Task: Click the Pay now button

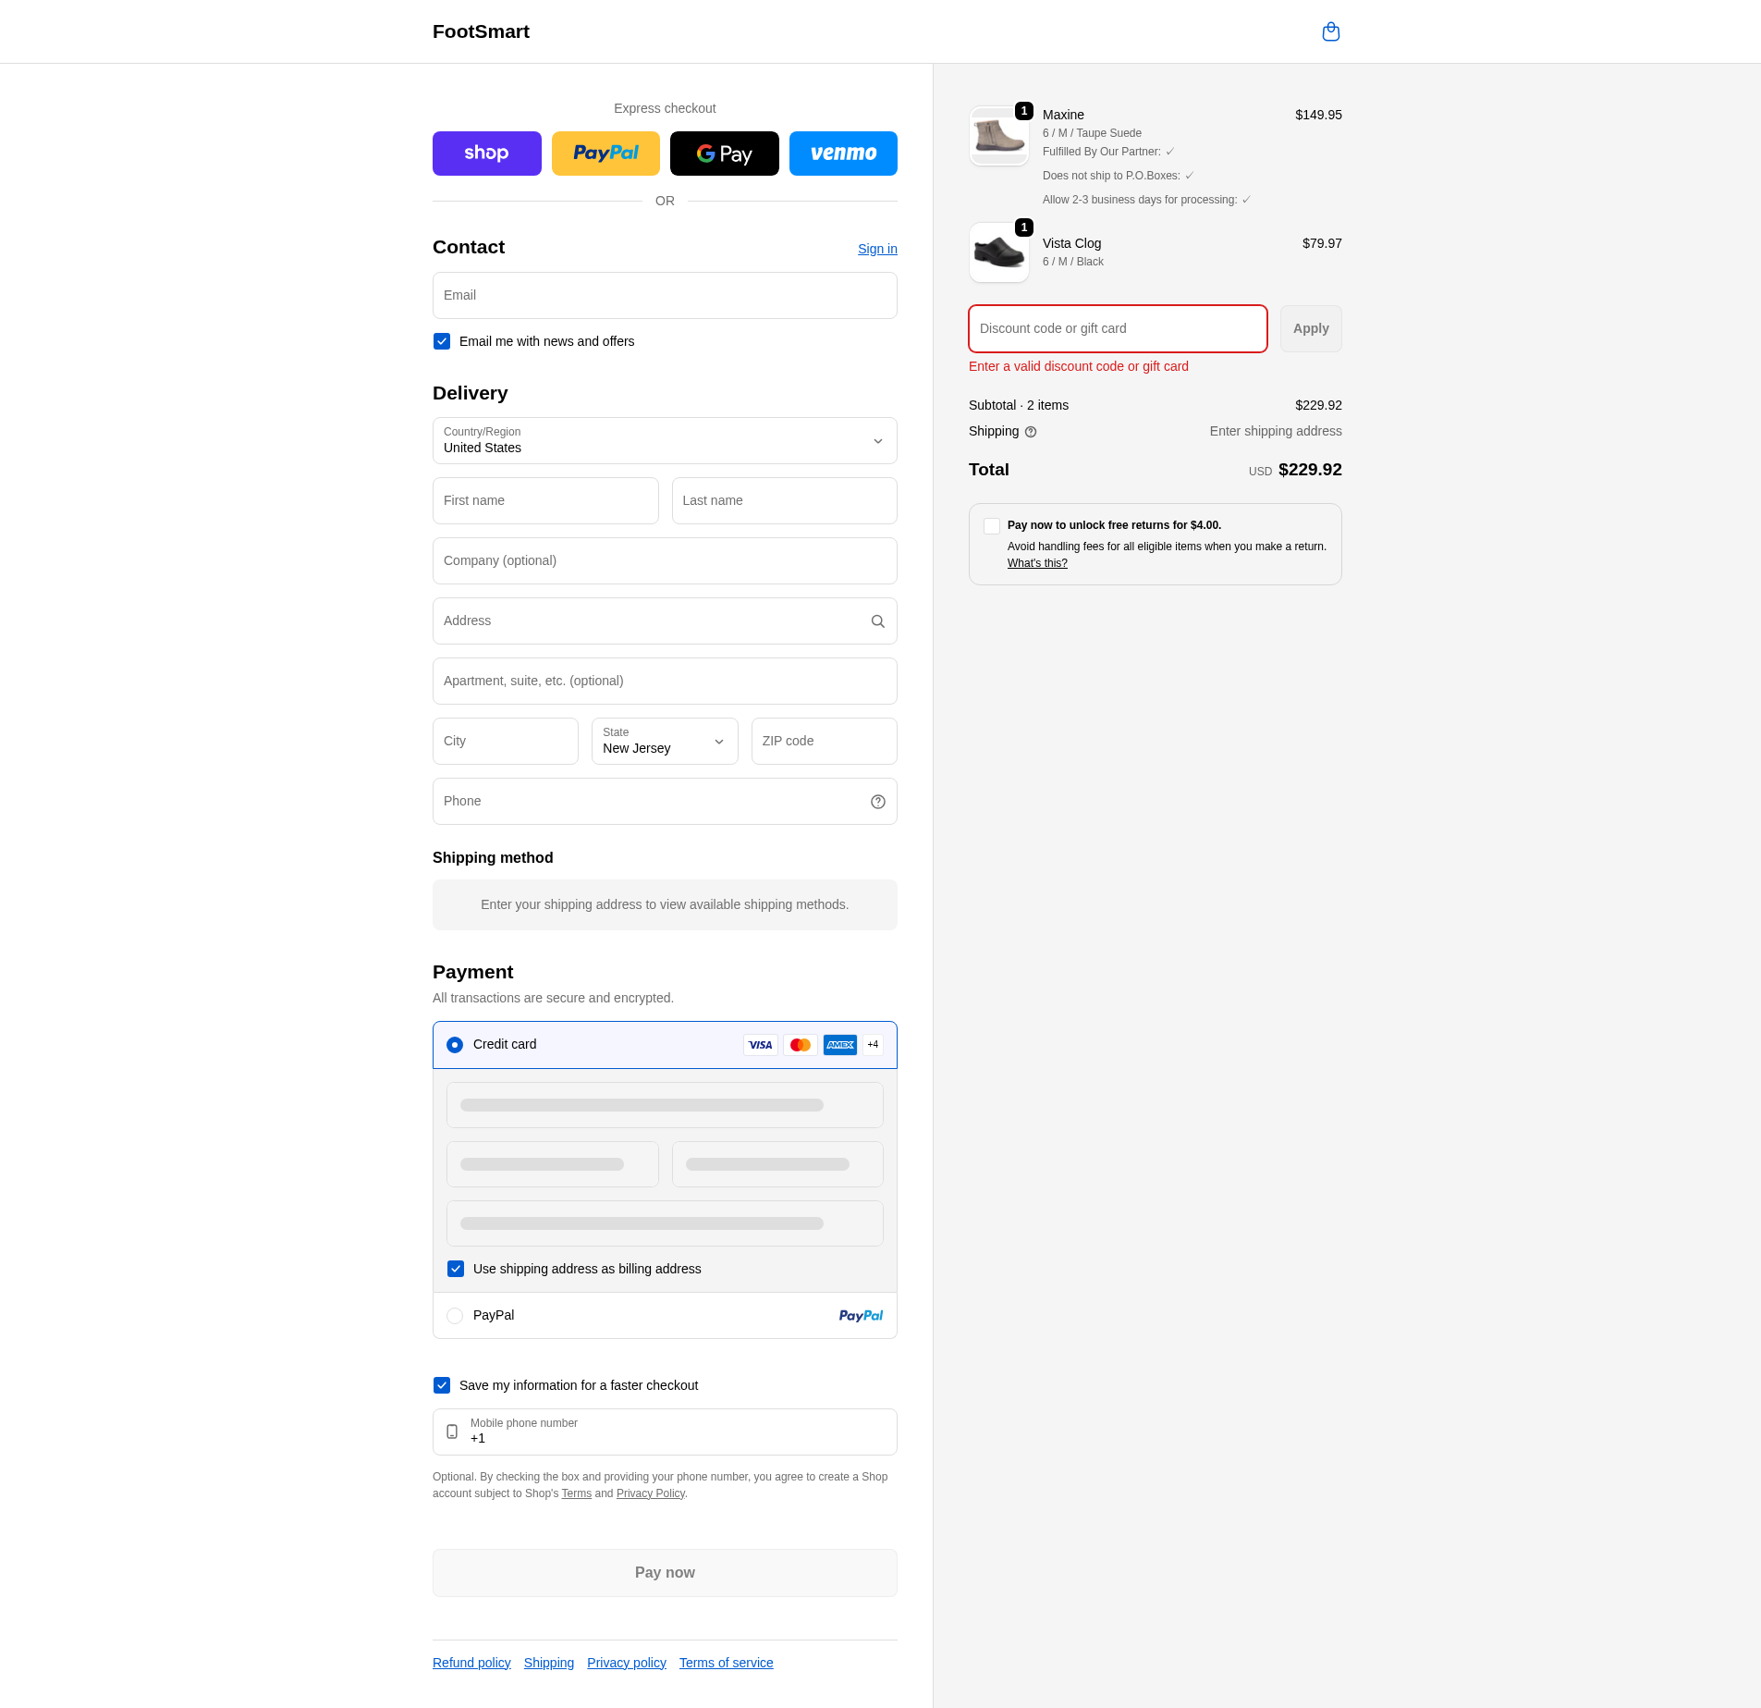Action: pyautogui.click(x=664, y=1573)
